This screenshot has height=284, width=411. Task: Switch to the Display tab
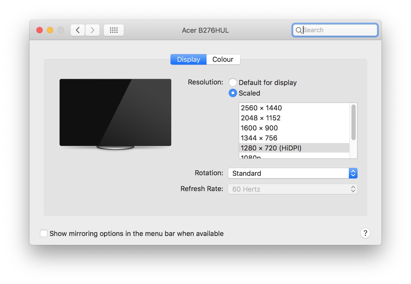pyautogui.click(x=189, y=59)
